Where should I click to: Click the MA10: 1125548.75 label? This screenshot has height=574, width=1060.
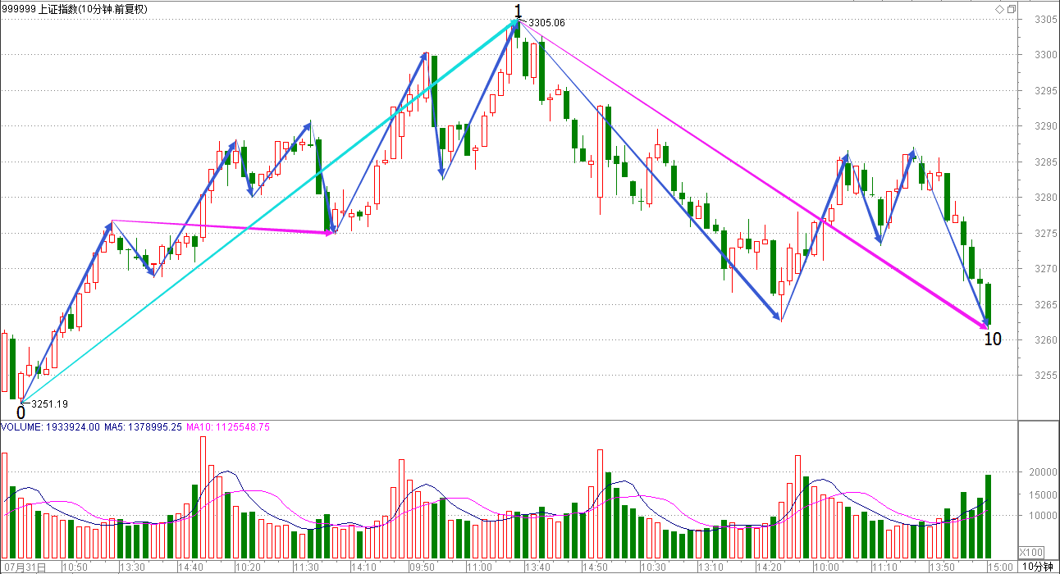(x=228, y=426)
